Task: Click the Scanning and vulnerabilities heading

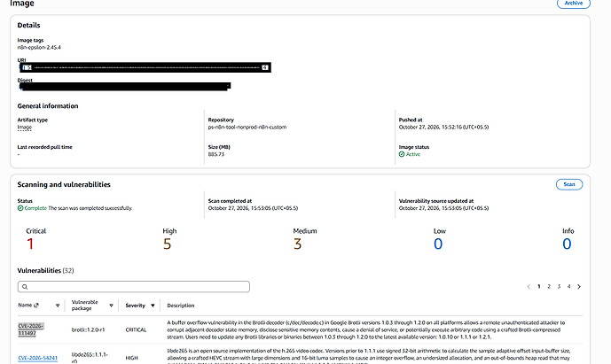Action: tap(64, 184)
